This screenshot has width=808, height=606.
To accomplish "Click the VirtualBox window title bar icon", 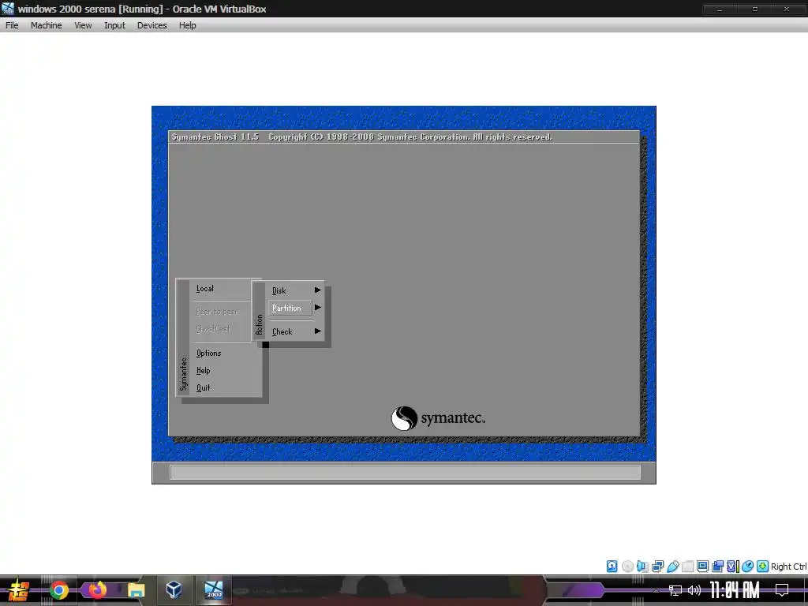I will pos(8,9).
